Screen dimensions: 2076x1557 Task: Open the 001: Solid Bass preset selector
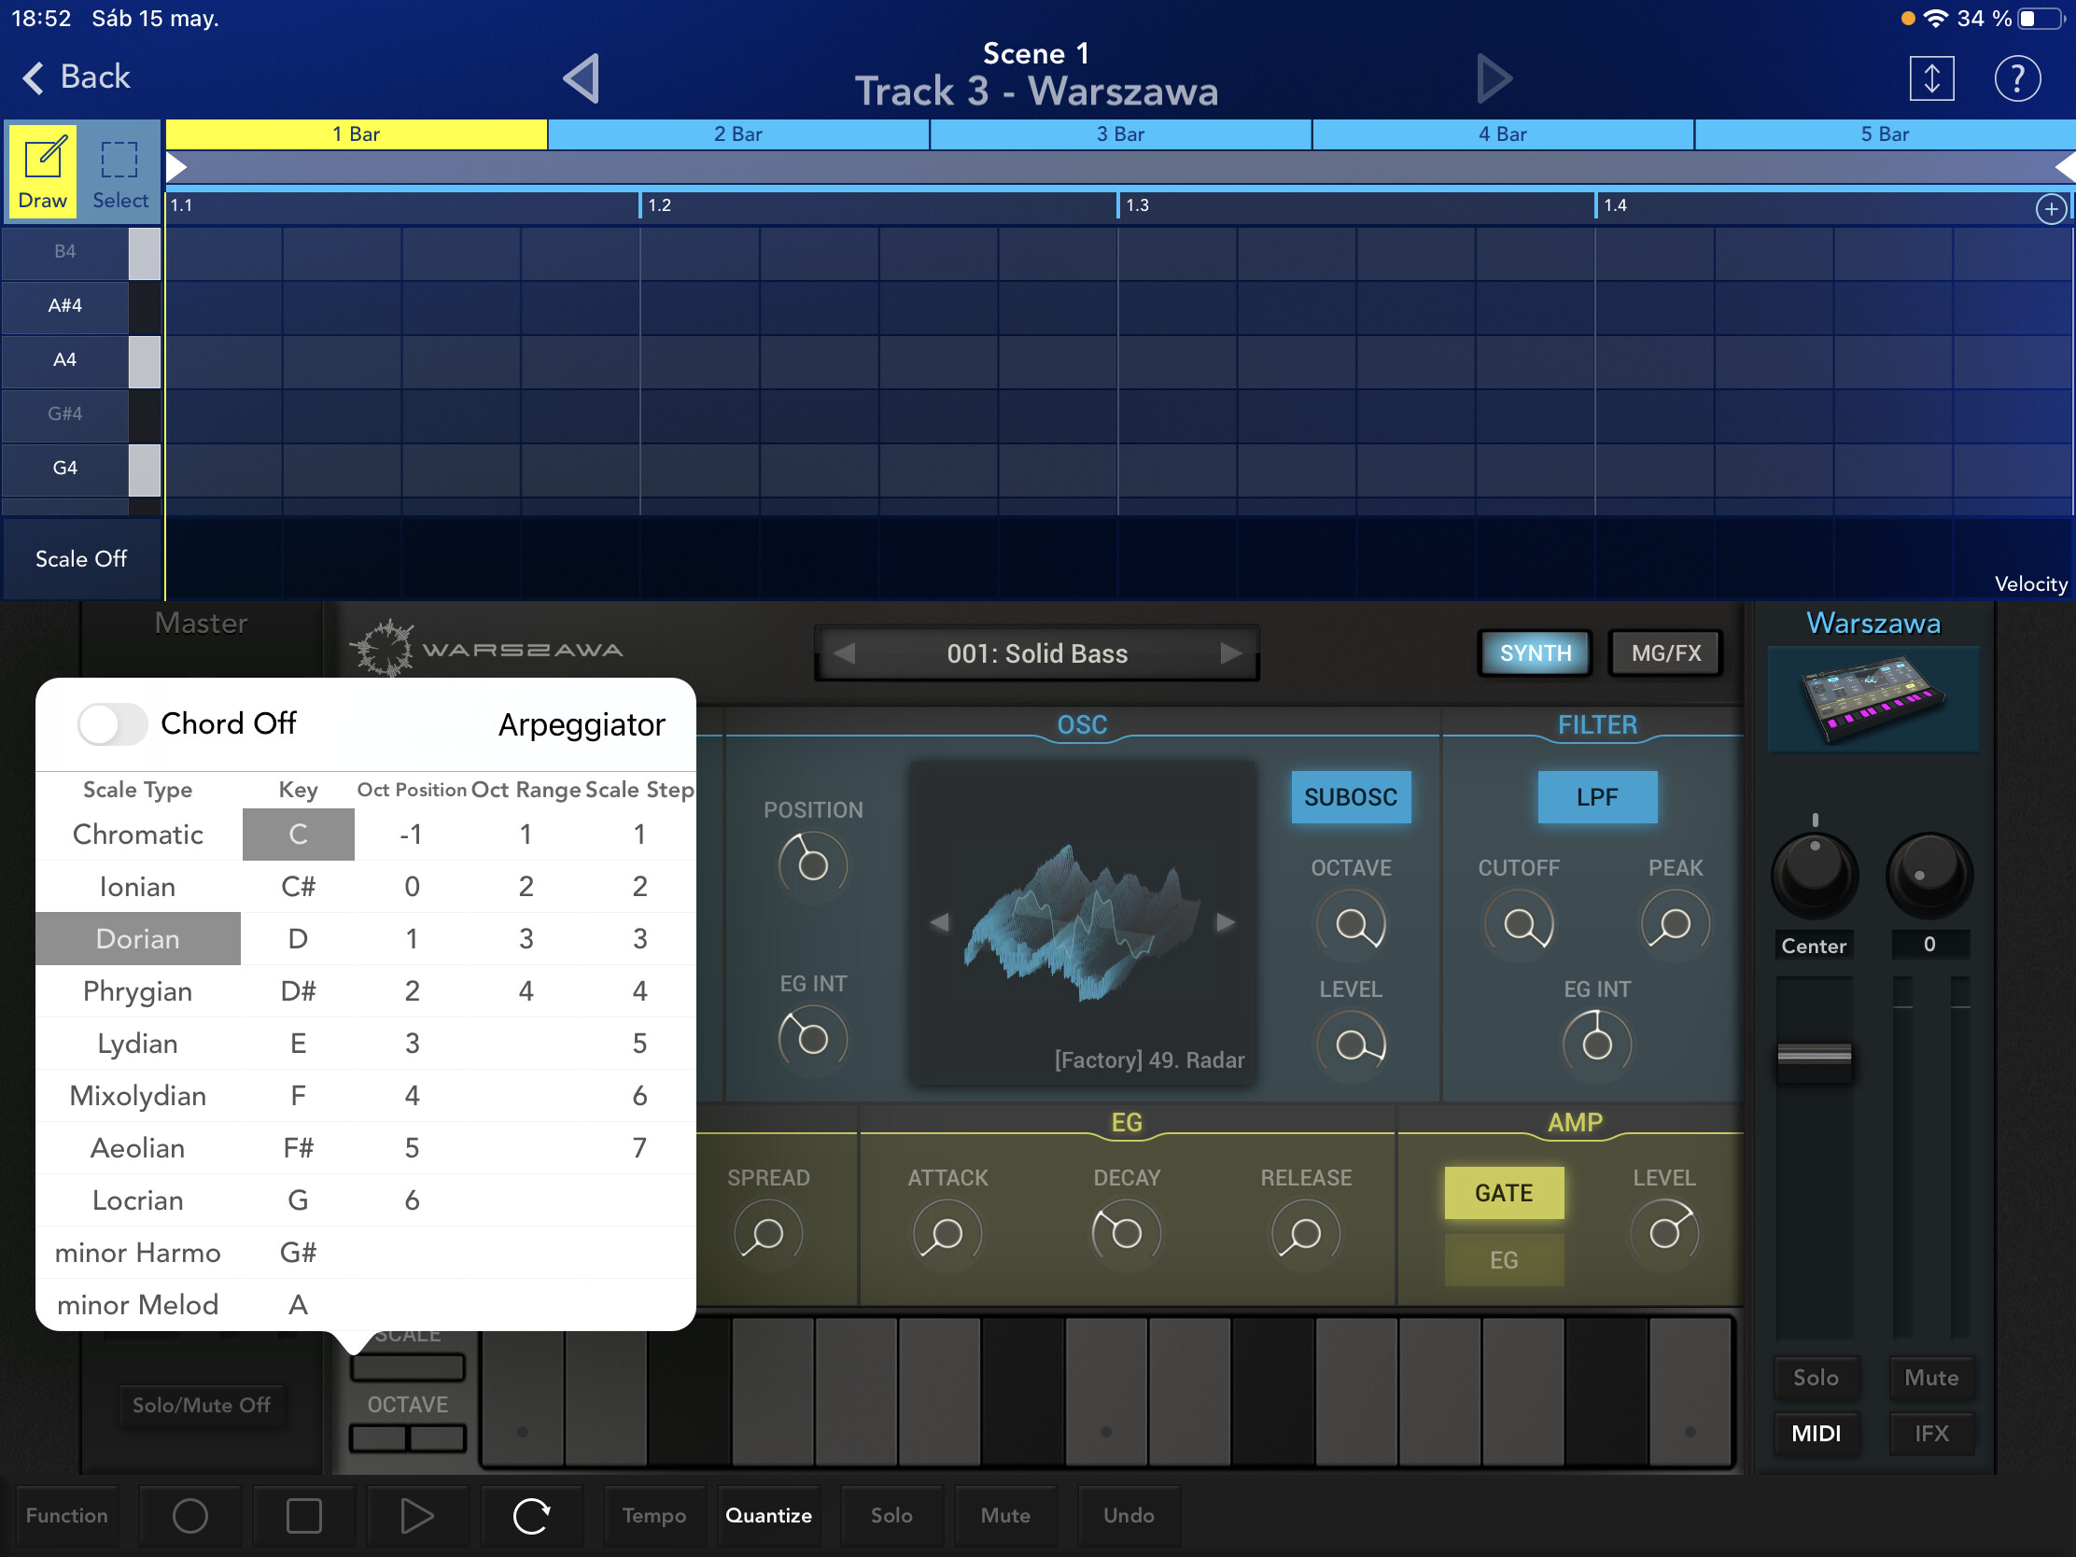tap(1037, 653)
